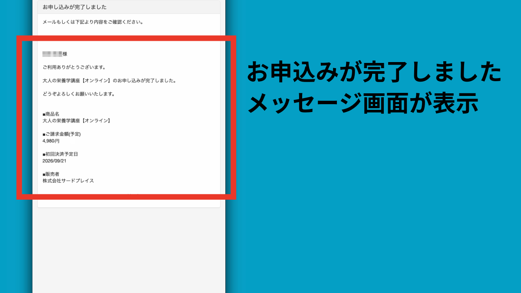Click the 'どうぞよろしくお願いいたします。' line
This screenshot has height=293, width=521.
79,94
